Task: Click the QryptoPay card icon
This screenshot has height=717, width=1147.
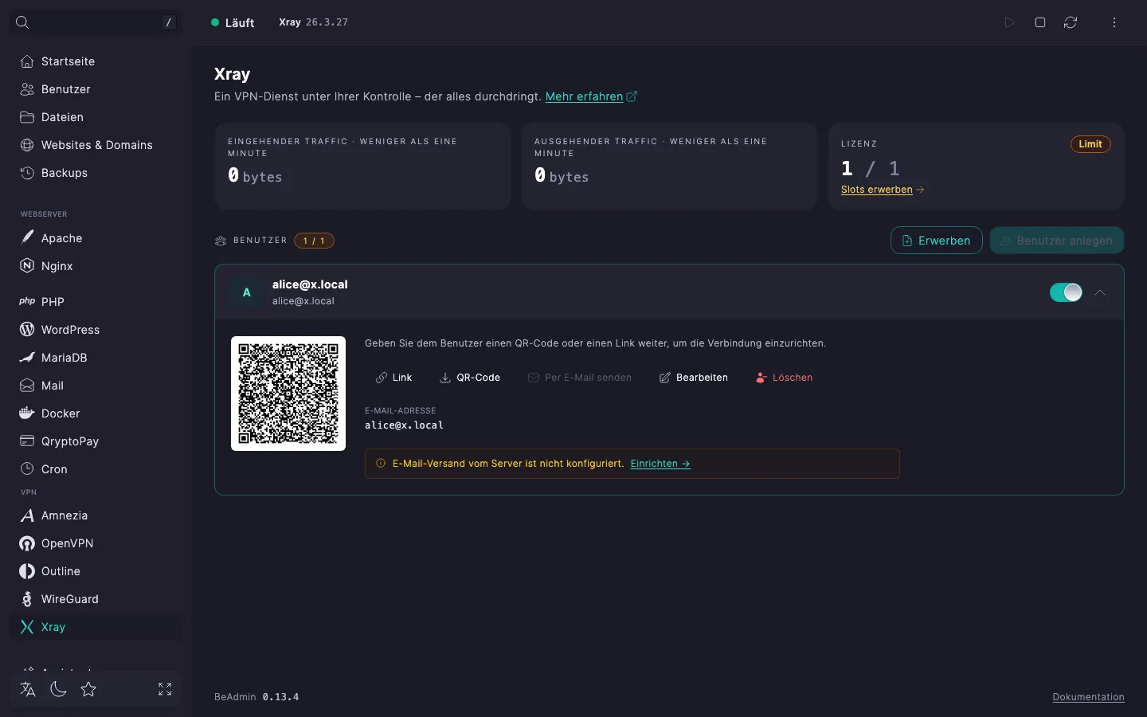Action: point(27,441)
